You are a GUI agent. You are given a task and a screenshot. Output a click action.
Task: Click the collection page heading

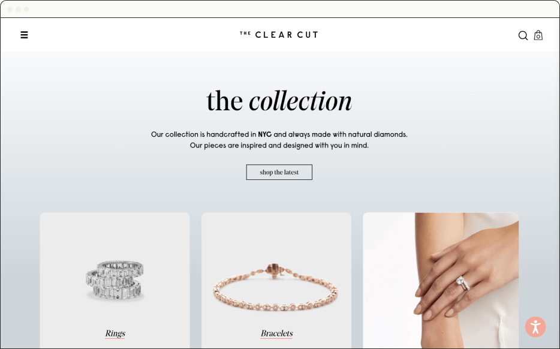(x=279, y=101)
